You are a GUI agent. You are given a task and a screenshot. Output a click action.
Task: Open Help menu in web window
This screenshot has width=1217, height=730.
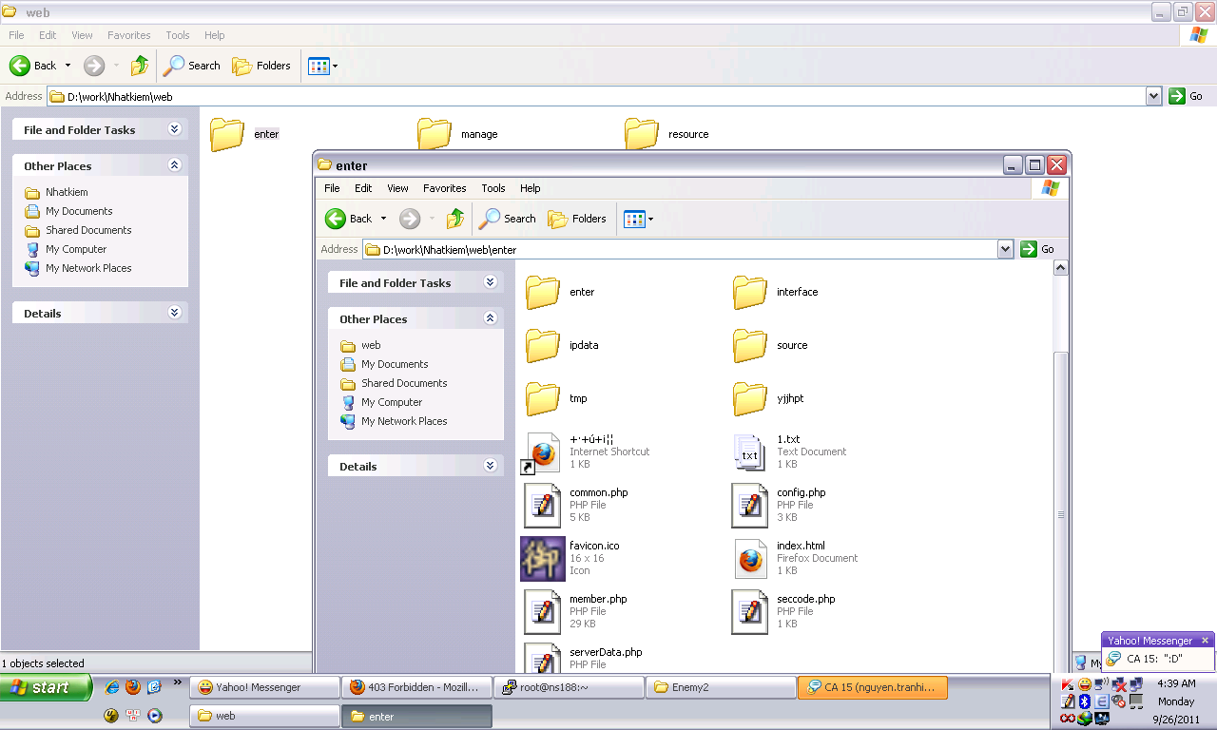(x=215, y=35)
